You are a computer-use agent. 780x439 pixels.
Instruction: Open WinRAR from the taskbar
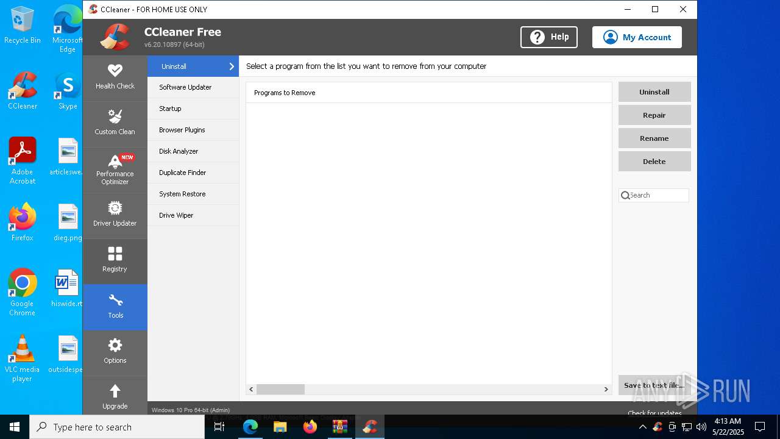tap(340, 427)
